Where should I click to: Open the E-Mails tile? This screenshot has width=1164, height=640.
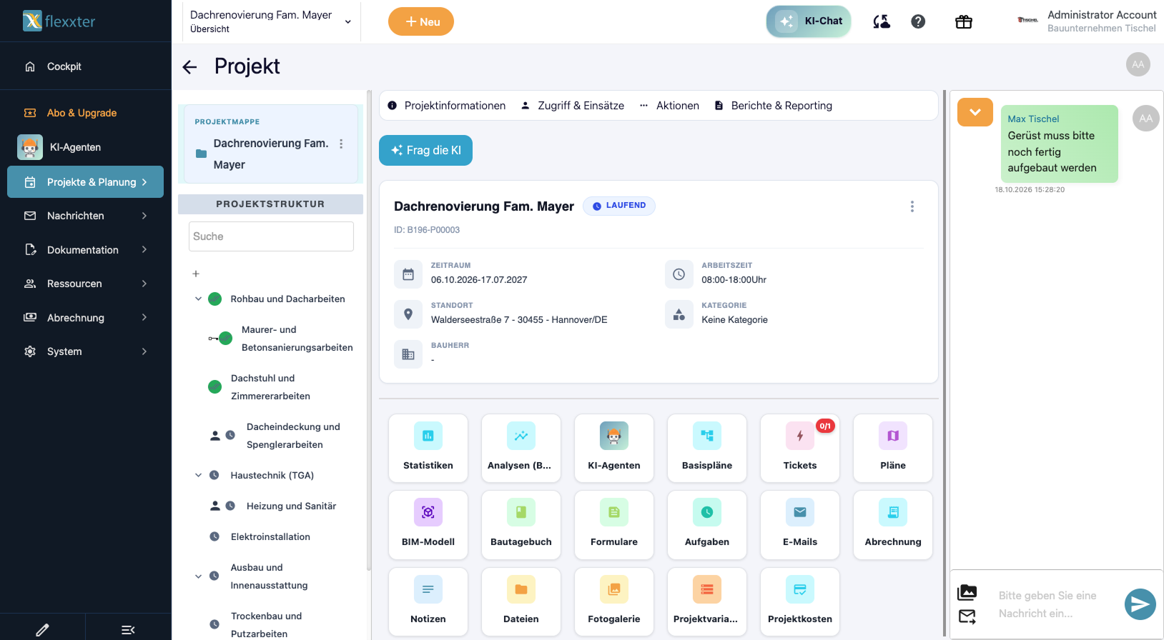pos(800,524)
